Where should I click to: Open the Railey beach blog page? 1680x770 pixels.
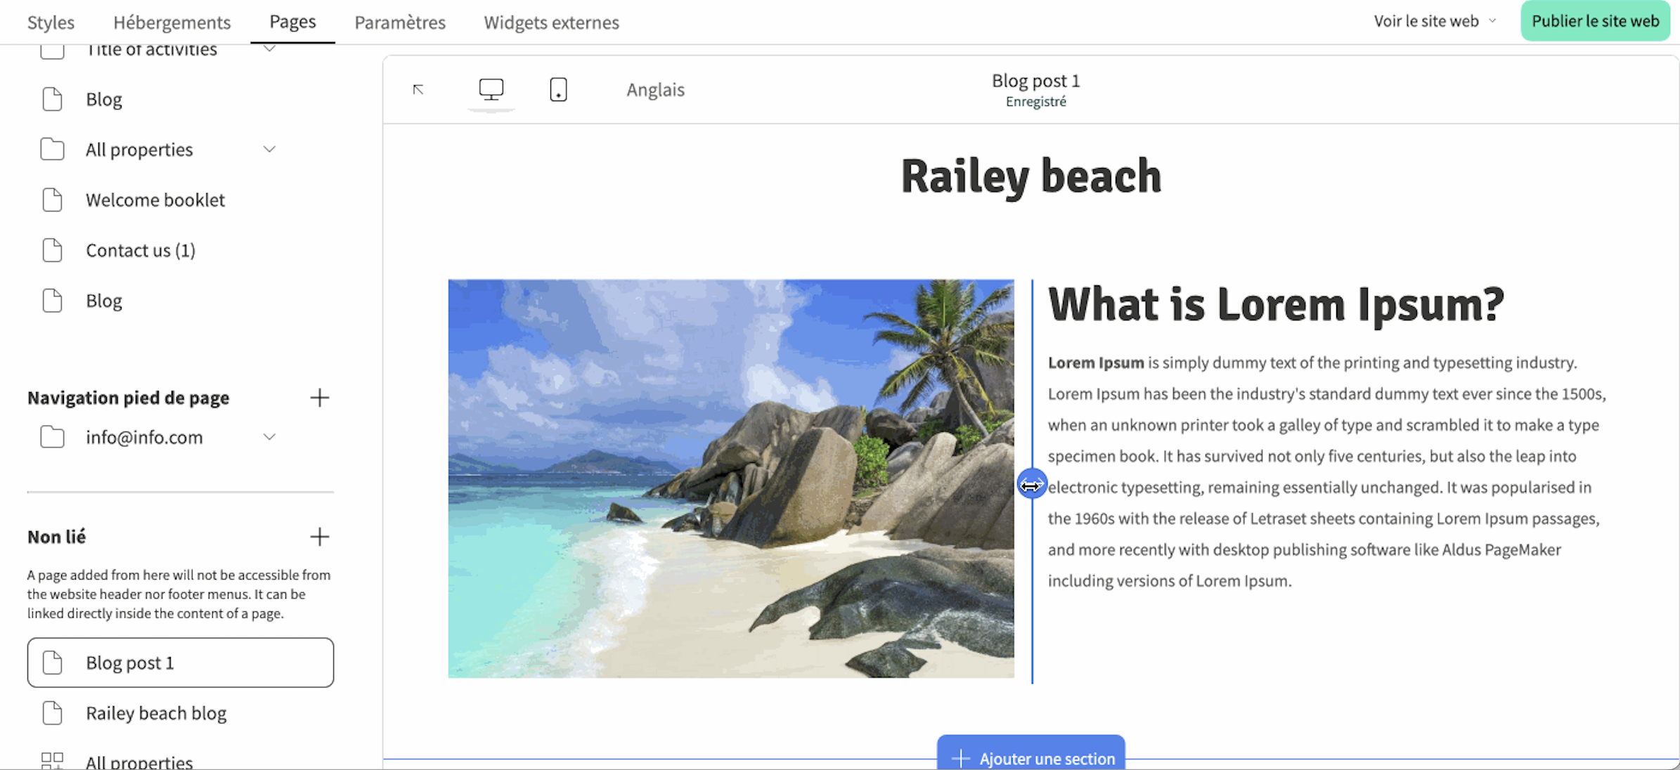pyautogui.click(x=155, y=713)
